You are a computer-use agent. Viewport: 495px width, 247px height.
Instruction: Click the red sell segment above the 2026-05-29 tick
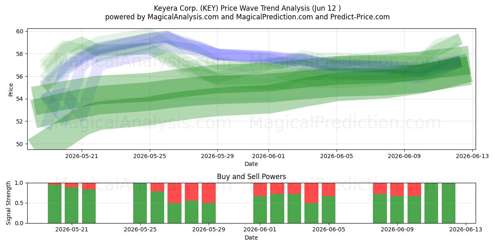pyautogui.click(x=209, y=193)
